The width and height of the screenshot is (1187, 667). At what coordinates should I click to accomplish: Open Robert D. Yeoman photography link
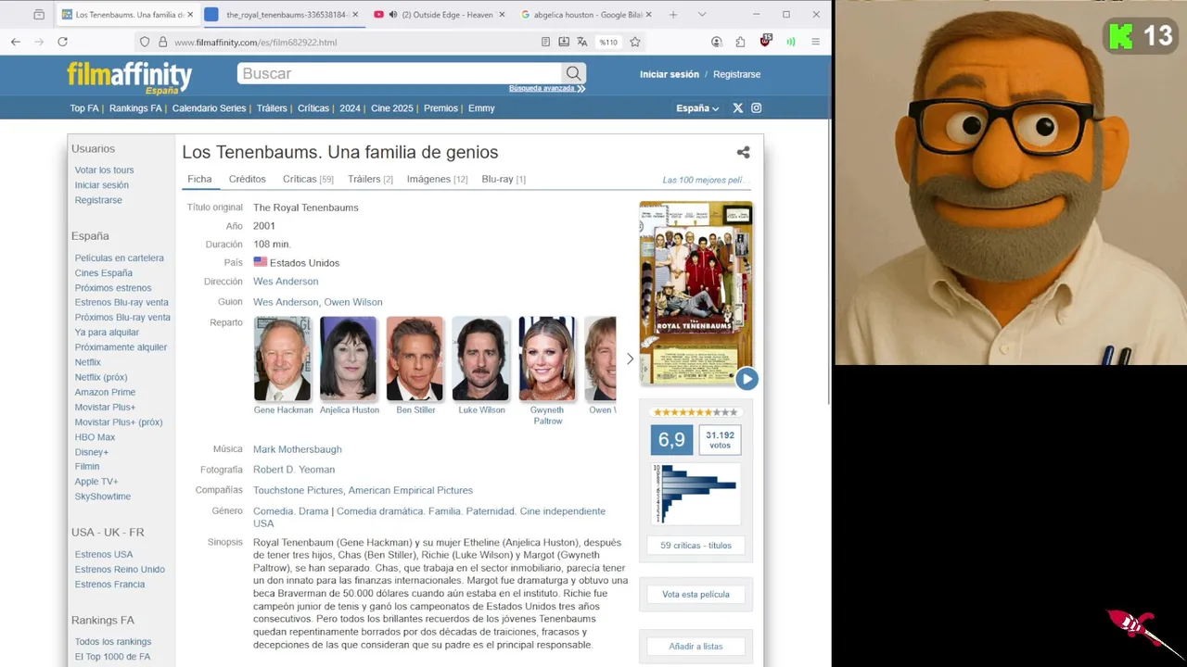(294, 470)
